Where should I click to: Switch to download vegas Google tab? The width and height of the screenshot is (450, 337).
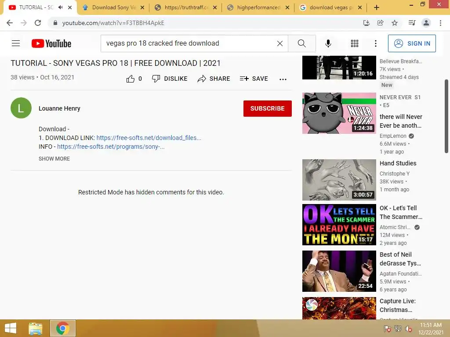(330, 7)
